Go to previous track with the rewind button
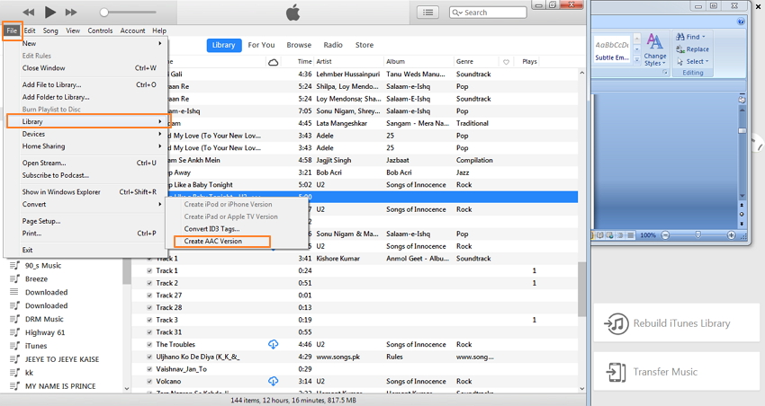The image size is (765, 406). click(29, 13)
